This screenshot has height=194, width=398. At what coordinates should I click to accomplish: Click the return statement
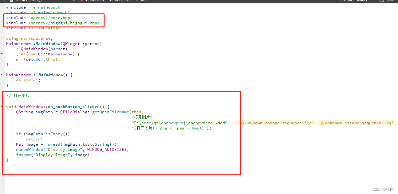[x=34, y=139]
